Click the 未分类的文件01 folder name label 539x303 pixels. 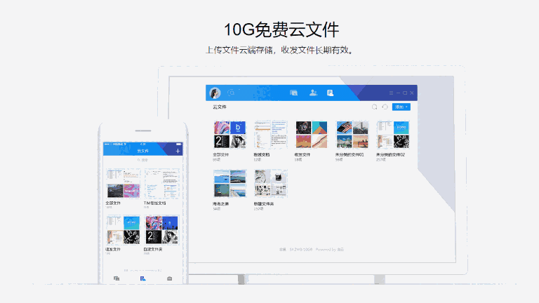[350, 154]
